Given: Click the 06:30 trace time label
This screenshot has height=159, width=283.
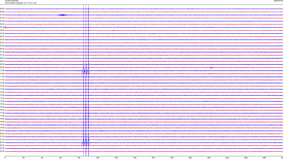Looking at the screenshot, I should (2, 49).
